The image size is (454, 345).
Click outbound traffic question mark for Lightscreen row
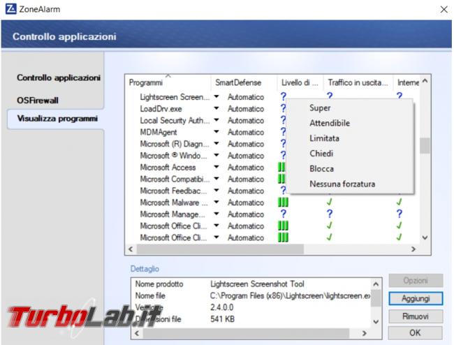tap(330, 96)
